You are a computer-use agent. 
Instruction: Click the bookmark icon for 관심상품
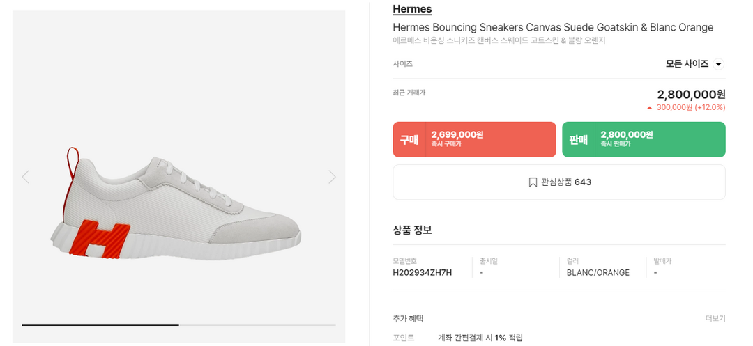click(x=533, y=182)
